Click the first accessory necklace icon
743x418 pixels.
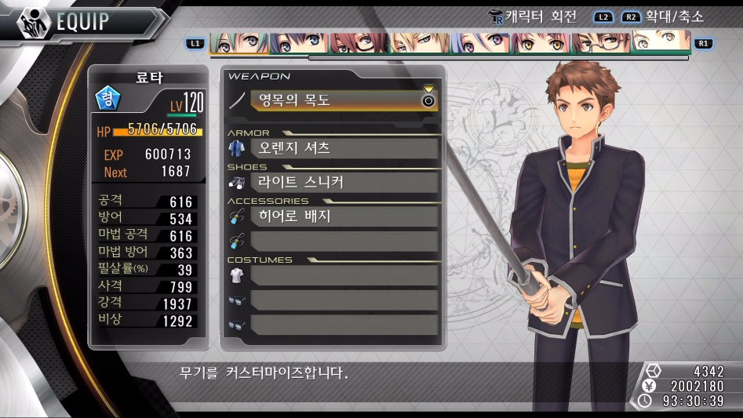(236, 216)
